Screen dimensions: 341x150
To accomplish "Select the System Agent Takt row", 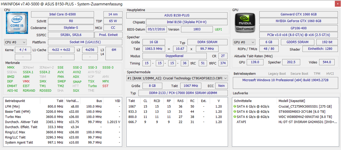I will [x=63, y=143].
